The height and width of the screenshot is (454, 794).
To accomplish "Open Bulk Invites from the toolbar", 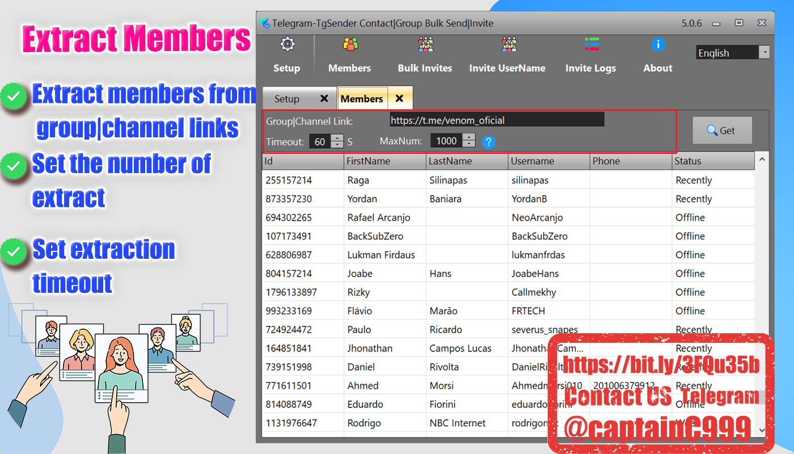I will coord(425,44).
